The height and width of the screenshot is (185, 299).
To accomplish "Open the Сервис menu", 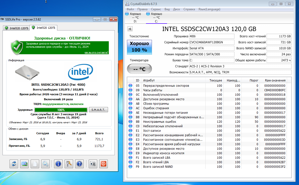I will pos(156,9).
